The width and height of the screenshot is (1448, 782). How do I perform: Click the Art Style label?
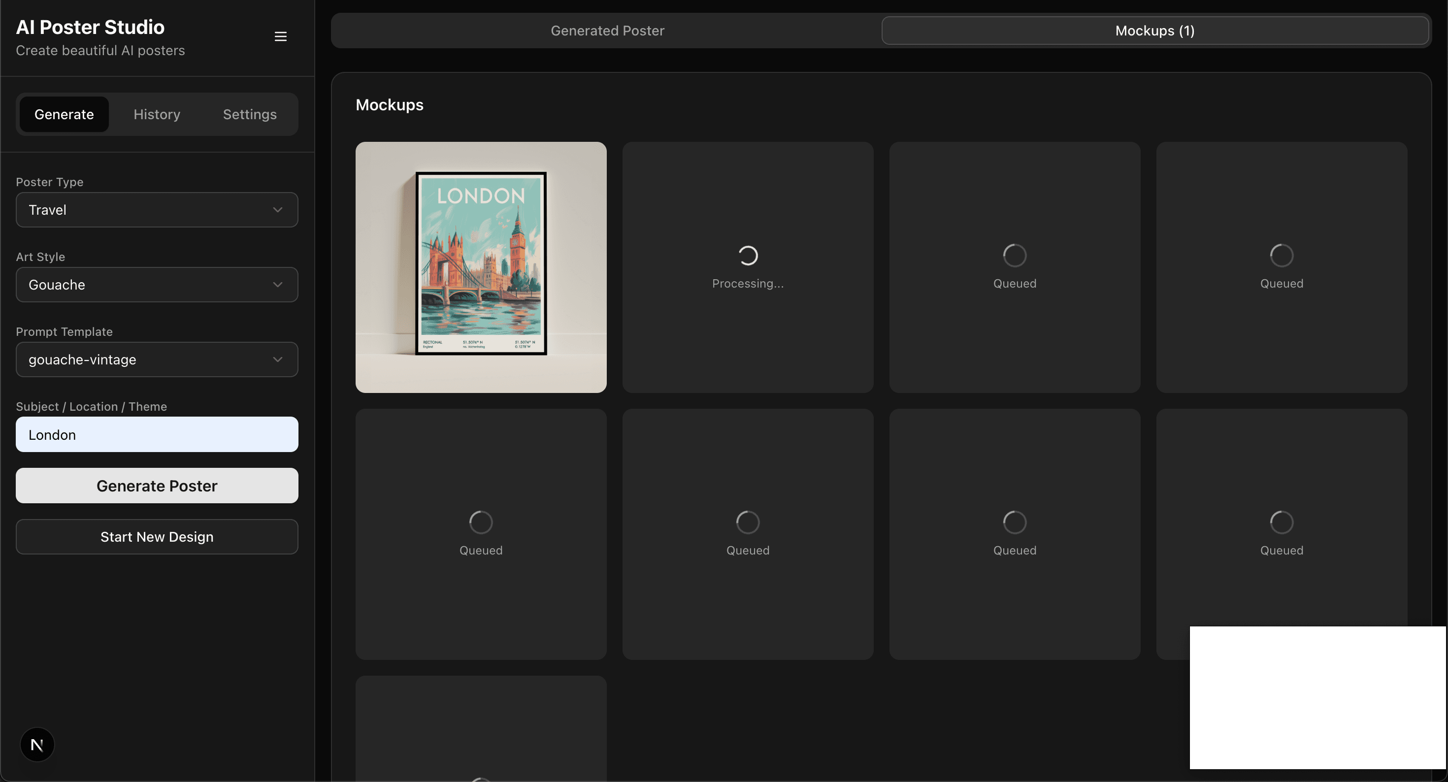pos(40,257)
